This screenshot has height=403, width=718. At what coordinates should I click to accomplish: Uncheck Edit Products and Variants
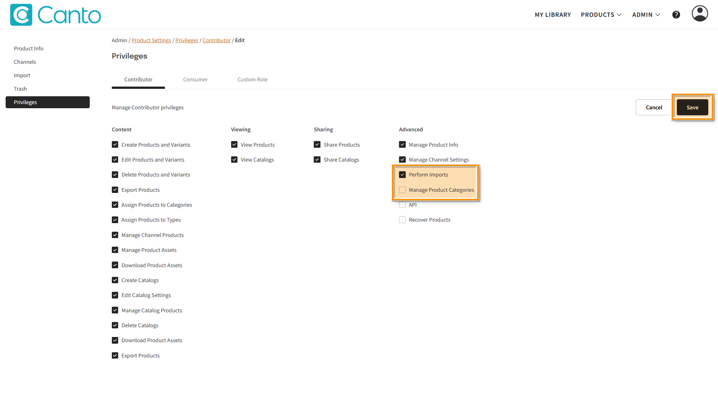pyautogui.click(x=115, y=160)
